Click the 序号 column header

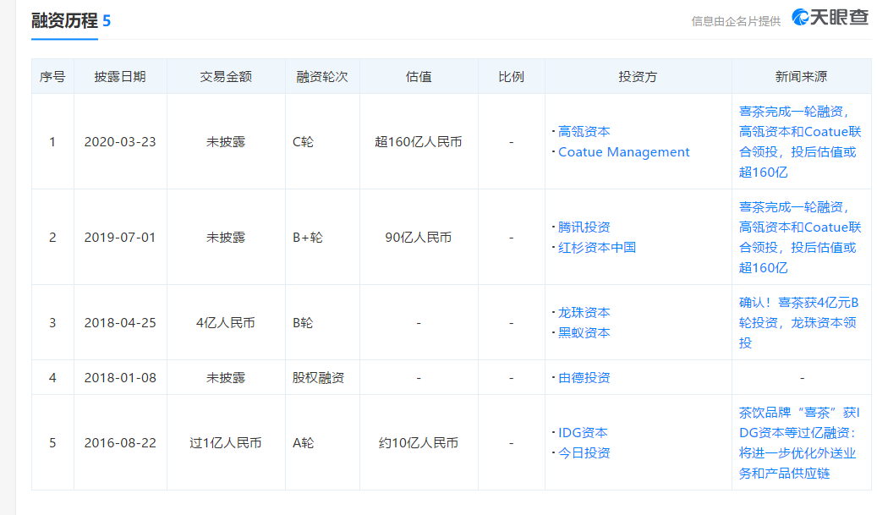click(x=52, y=77)
